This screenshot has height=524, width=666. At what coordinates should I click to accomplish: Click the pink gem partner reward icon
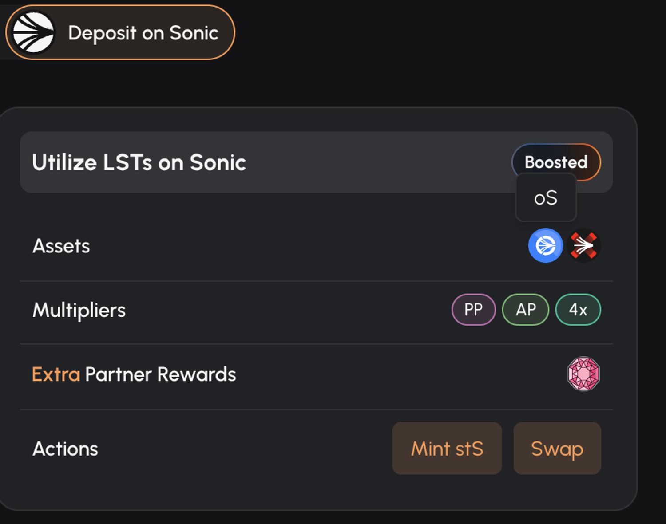pyautogui.click(x=584, y=374)
